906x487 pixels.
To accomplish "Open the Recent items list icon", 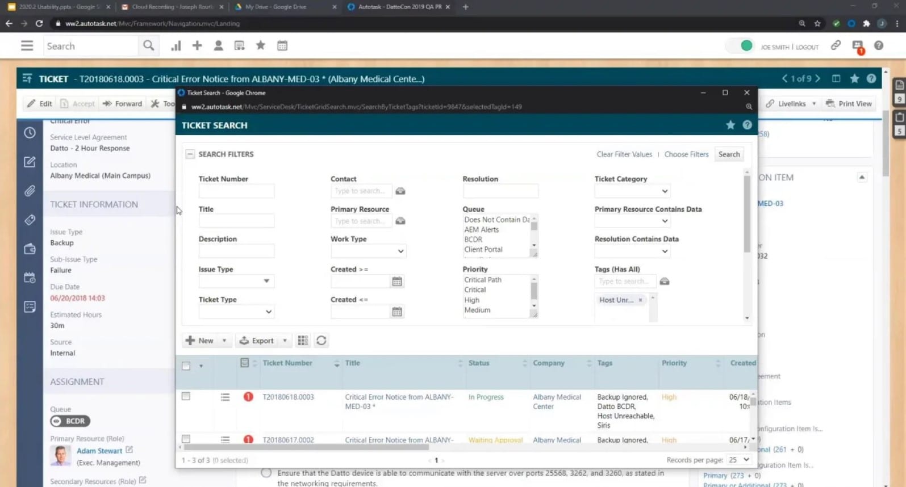I will tap(240, 46).
